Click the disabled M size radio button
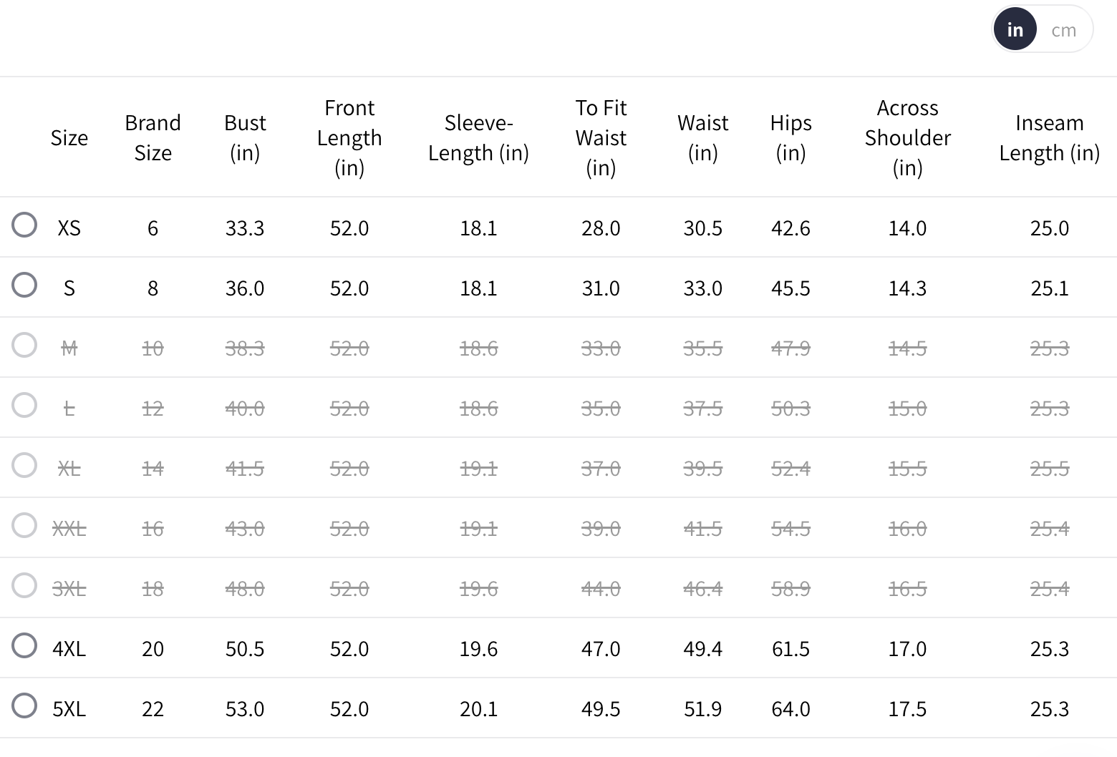 (24, 345)
